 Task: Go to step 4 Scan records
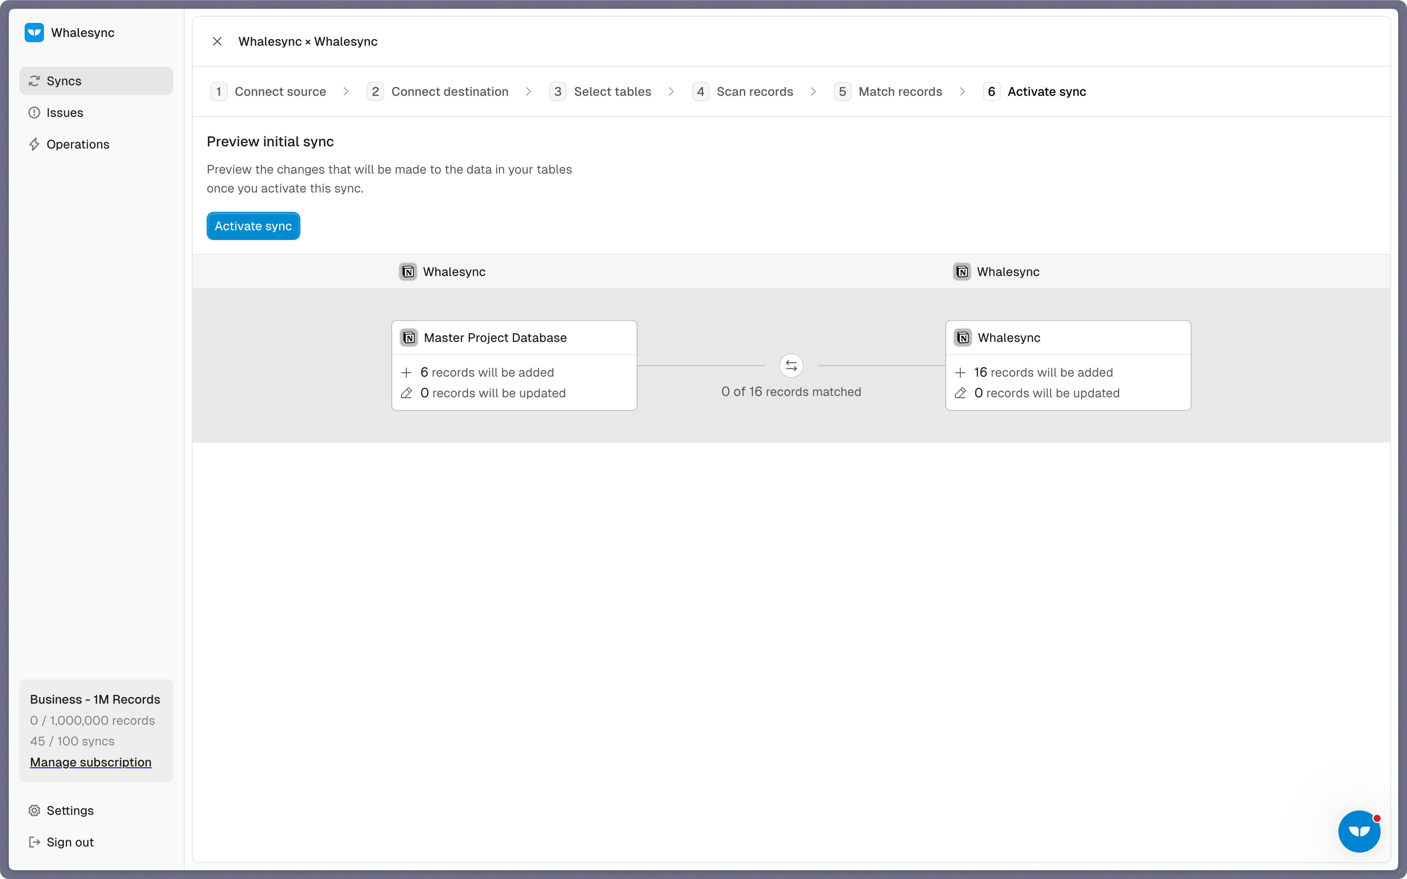[743, 91]
